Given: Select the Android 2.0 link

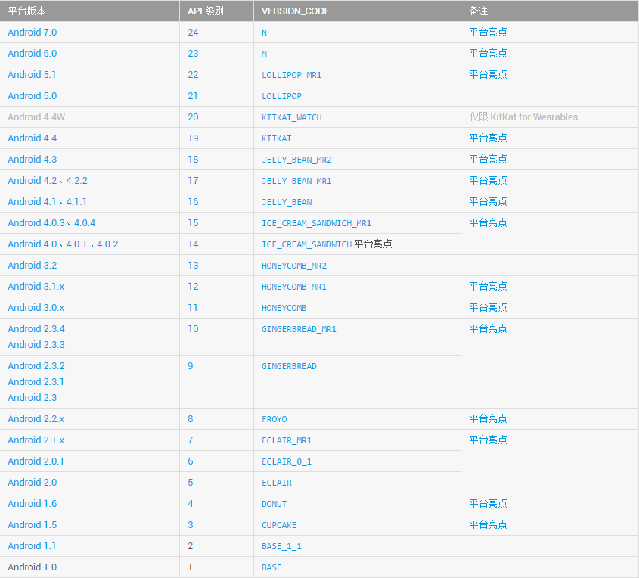Looking at the screenshot, I should pyautogui.click(x=33, y=483).
